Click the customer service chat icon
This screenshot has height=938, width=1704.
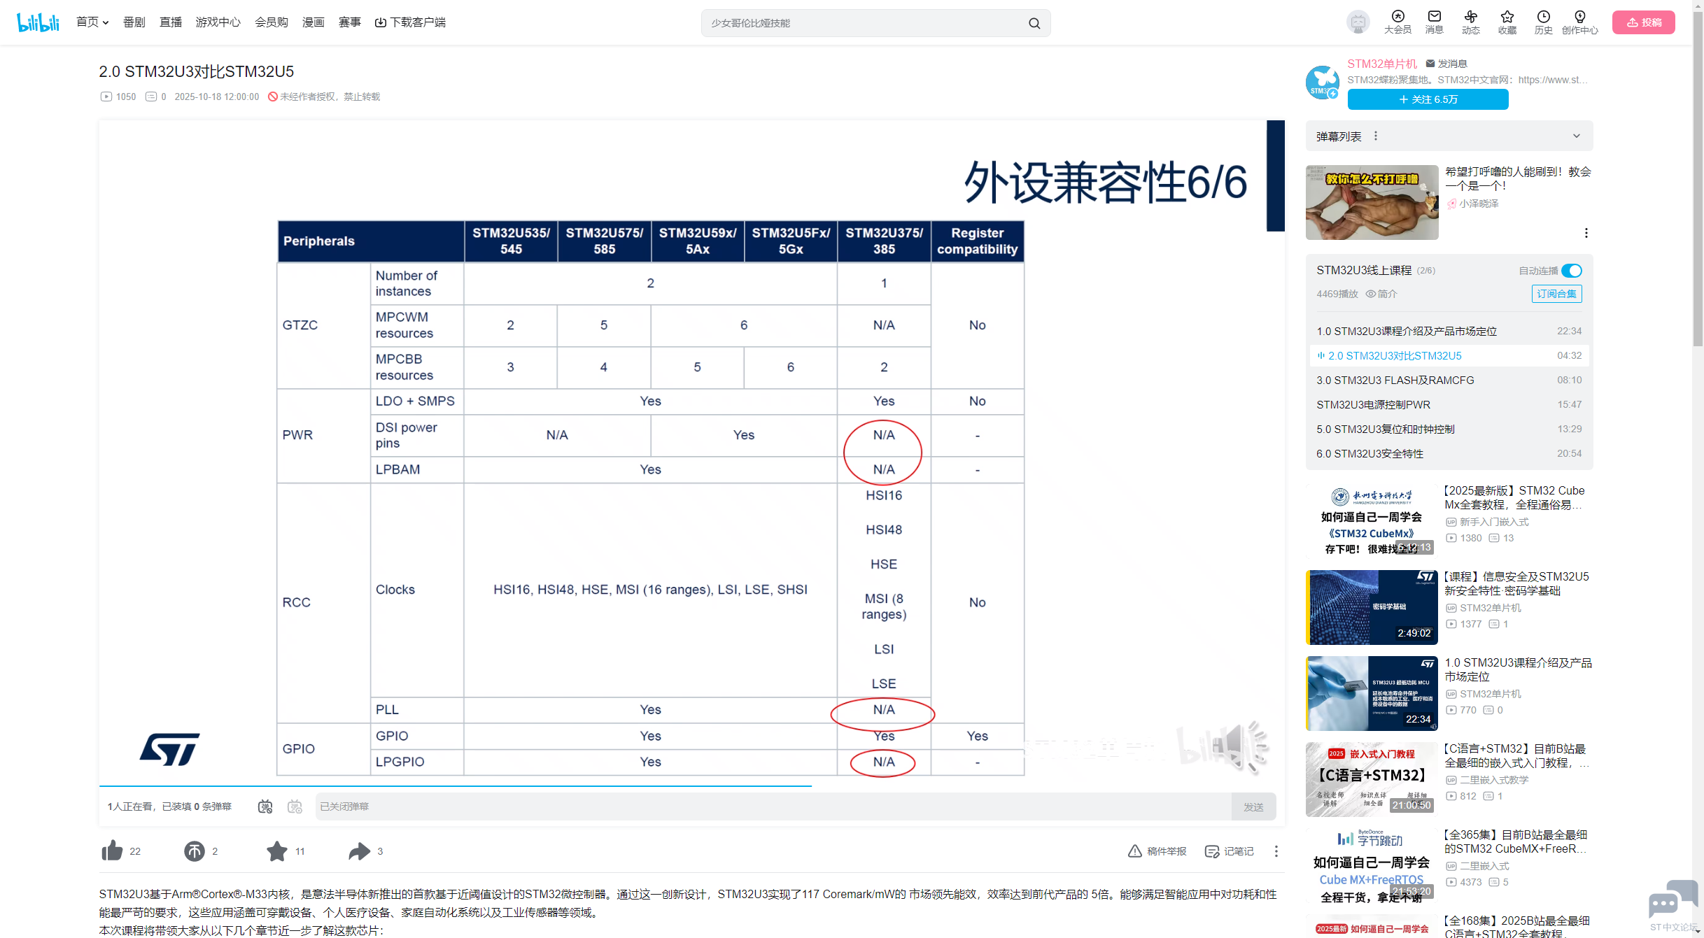(x=1673, y=900)
